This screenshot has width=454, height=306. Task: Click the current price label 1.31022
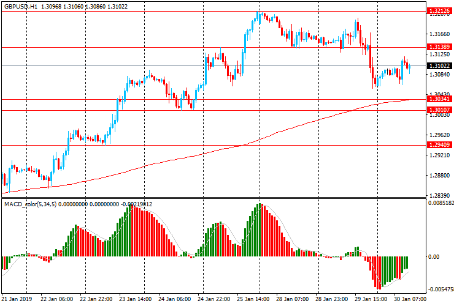(439, 65)
